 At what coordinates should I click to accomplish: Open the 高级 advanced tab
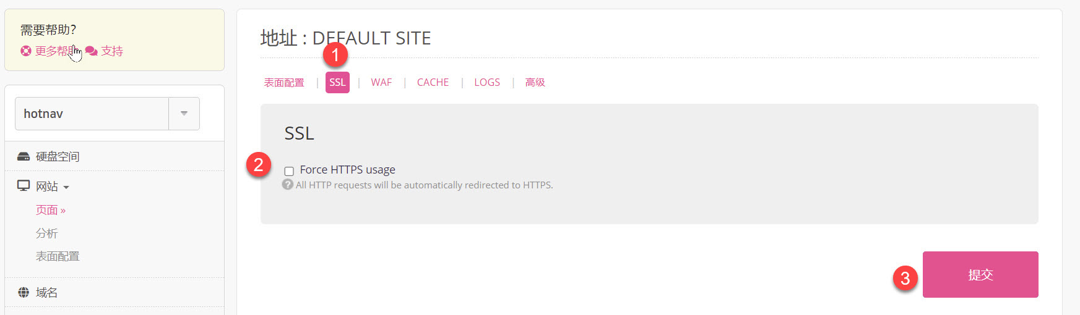pos(535,83)
